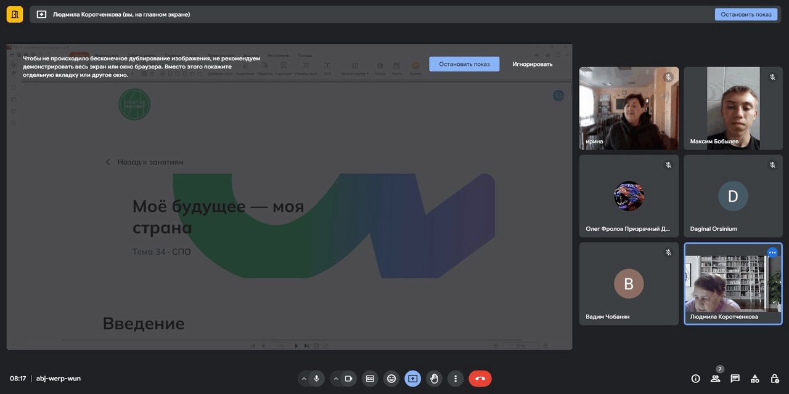Click Остановить показ in the warning banner
The height and width of the screenshot is (394, 789).
coord(464,64)
